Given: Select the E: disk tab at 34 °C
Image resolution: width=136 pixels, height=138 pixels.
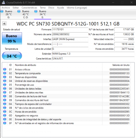Looking at the screenshot, I should pyautogui.click(x=43, y=14).
